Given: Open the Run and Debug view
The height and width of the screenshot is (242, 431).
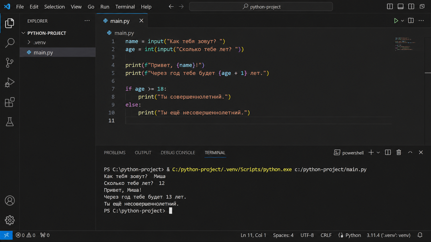Looking at the screenshot, I should pos(10,83).
